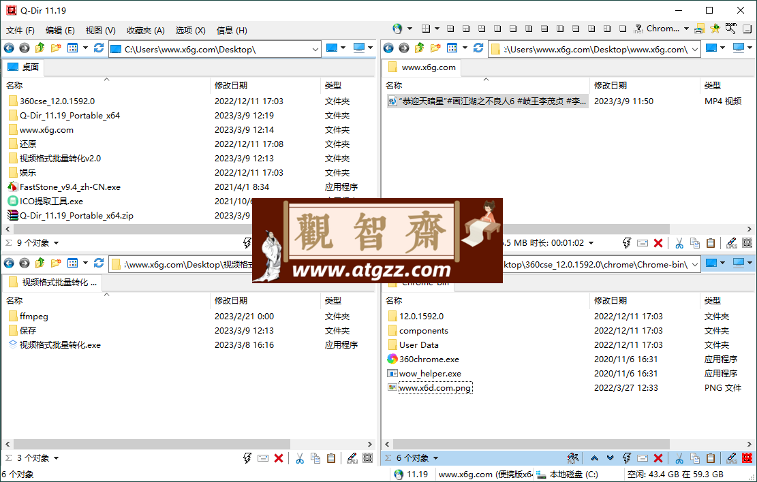Select the 视频格式批量转化 ... tab
This screenshot has height=482, width=757.
tap(52, 283)
